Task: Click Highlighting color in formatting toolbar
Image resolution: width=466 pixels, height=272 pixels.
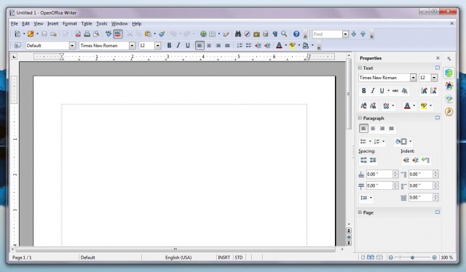Action: (x=293, y=45)
